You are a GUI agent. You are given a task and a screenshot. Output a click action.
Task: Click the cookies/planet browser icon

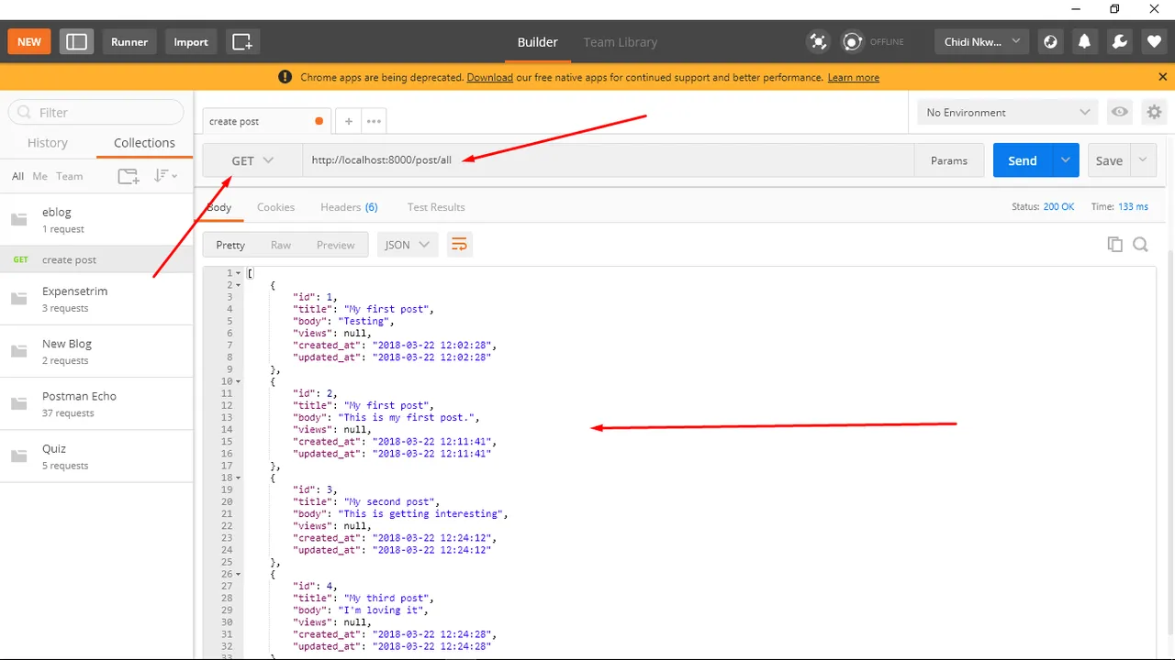1051,42
